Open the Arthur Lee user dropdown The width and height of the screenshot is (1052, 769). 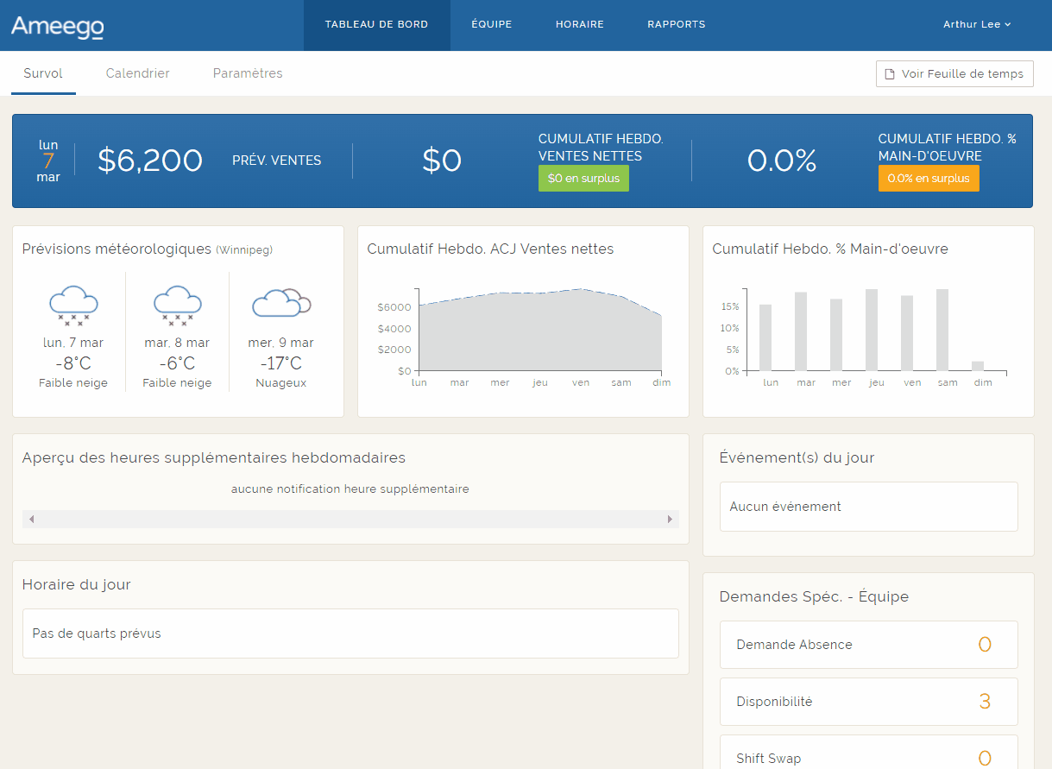(x=976, y=24)
